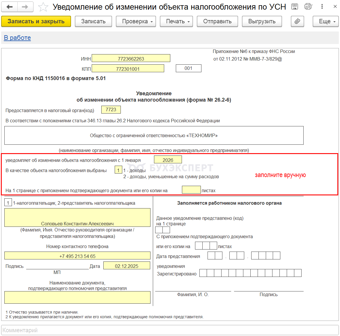Click the 'Отправить' button
The image size is (340, 336).
click(x=217, y=21)
